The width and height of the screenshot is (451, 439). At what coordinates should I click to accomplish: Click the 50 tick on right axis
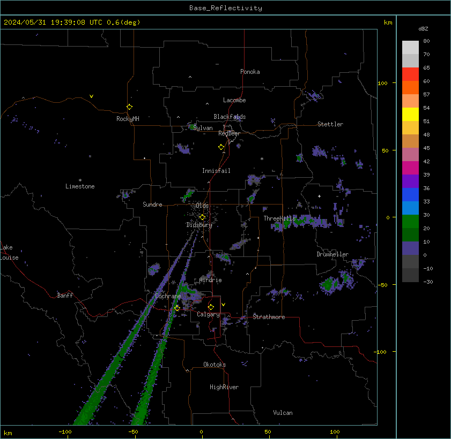385,151
